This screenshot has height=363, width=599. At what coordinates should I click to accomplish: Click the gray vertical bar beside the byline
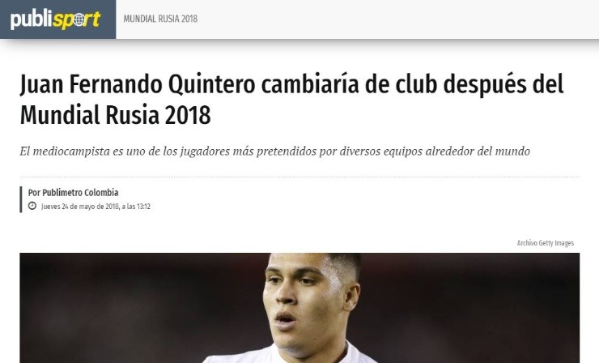tap(21, 199)
